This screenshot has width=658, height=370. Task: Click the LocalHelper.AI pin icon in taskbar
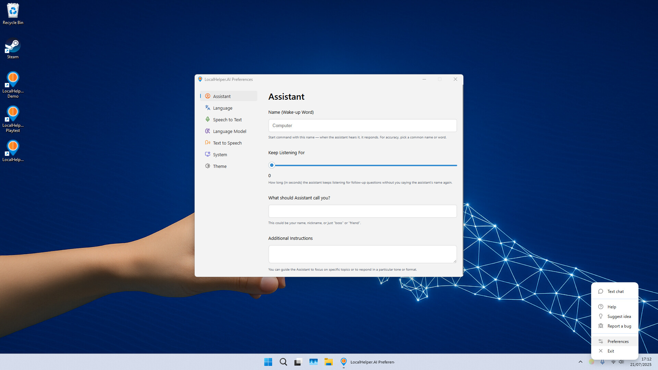(343, 362)
